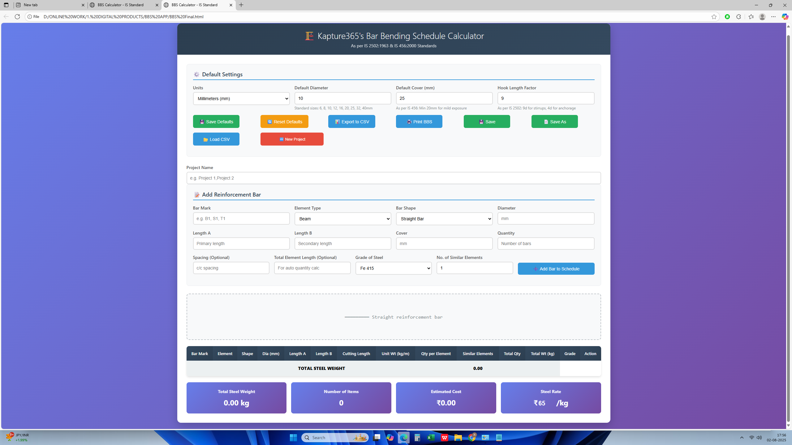Open the Bar Shape dropdown
792x445 pixels.
pyautogui.click(x=444, y=219)
